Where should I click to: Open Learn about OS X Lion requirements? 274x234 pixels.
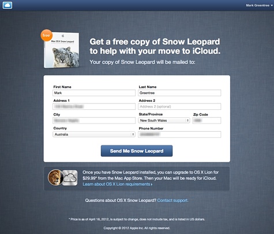118,184
